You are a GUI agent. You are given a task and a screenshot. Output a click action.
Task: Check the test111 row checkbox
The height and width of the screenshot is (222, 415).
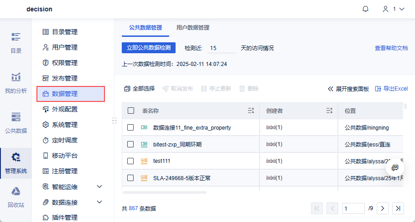[x=131, y=161]
